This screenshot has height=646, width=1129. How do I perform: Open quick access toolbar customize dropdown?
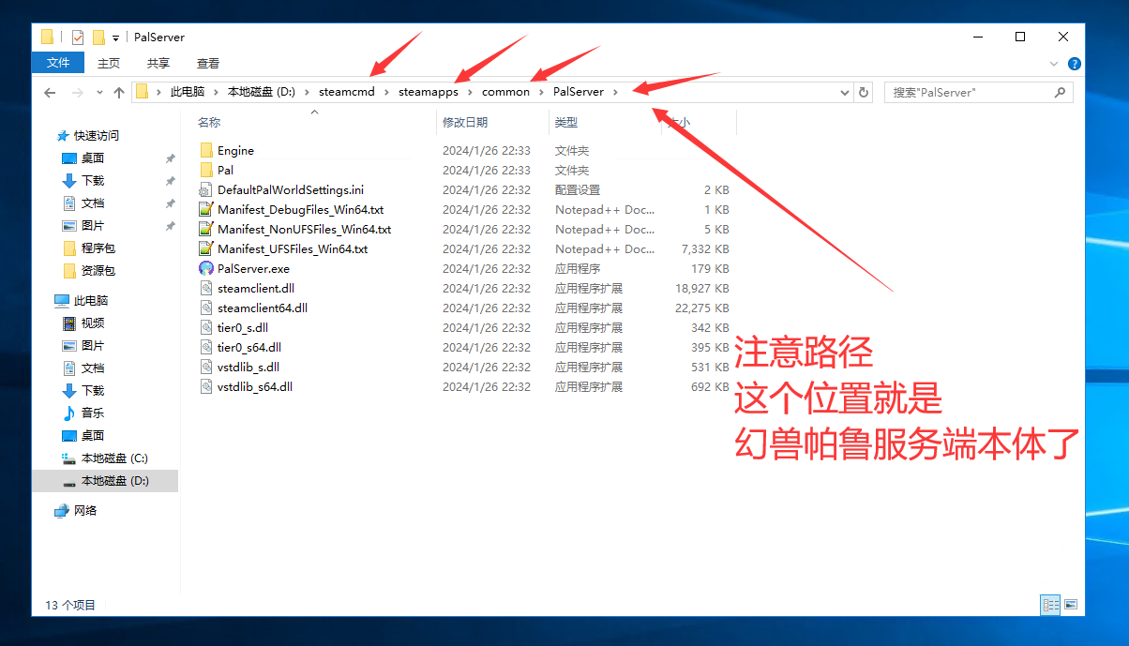(115, 38)
